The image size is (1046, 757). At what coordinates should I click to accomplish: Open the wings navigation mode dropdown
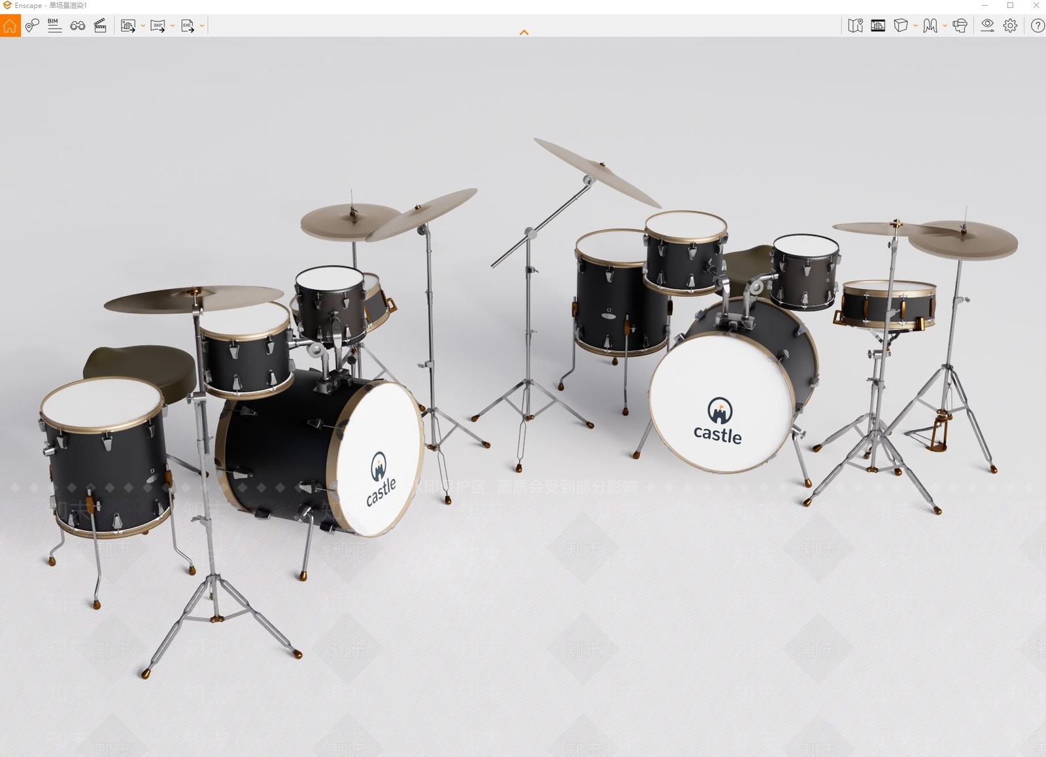(x=945, y=26)
